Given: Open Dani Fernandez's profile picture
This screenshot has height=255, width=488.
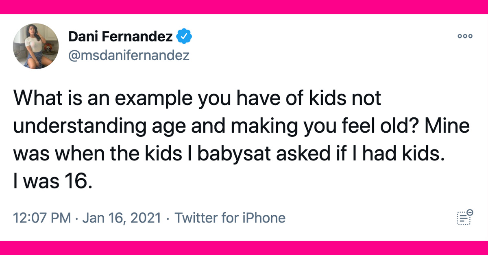Looking at the screenshot, I should [36, 46].
